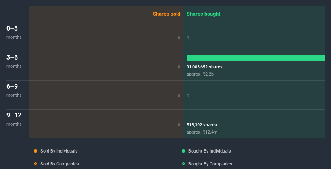331x169 pixels.
Task: Click the 513,392 shares value
Action: click(x=202, y=125)
